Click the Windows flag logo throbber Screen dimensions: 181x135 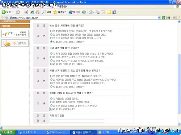pos(177,6)
